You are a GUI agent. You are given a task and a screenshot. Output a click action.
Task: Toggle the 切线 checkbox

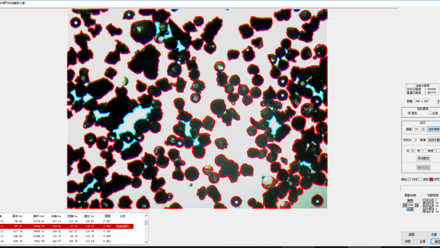point(420,179)
